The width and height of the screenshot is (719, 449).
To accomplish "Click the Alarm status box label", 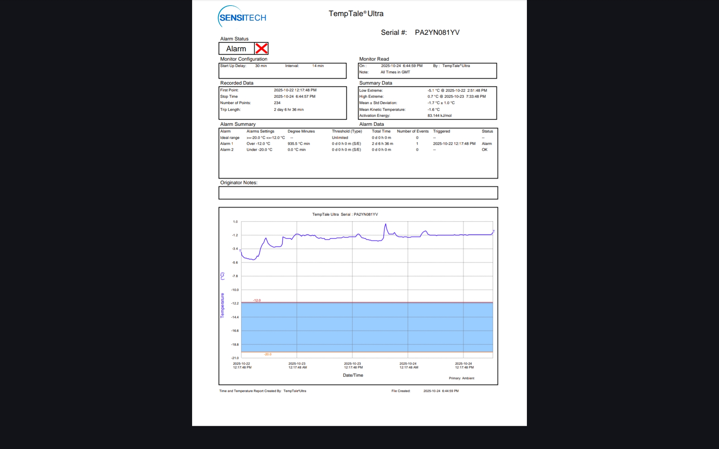I will 236,49.
